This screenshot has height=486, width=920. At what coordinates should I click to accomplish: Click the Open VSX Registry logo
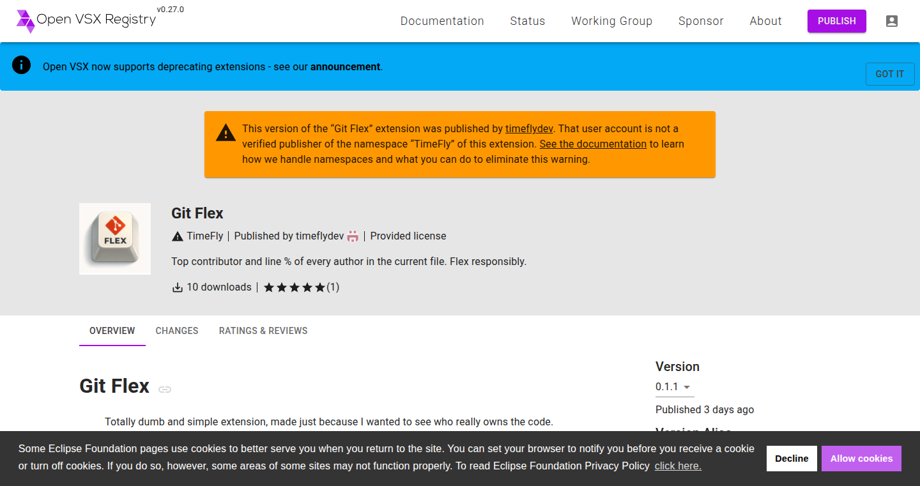[86, 21]
